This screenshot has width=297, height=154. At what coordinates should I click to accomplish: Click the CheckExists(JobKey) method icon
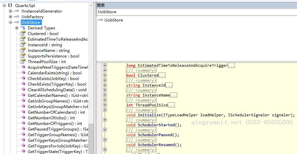(24, 78)
